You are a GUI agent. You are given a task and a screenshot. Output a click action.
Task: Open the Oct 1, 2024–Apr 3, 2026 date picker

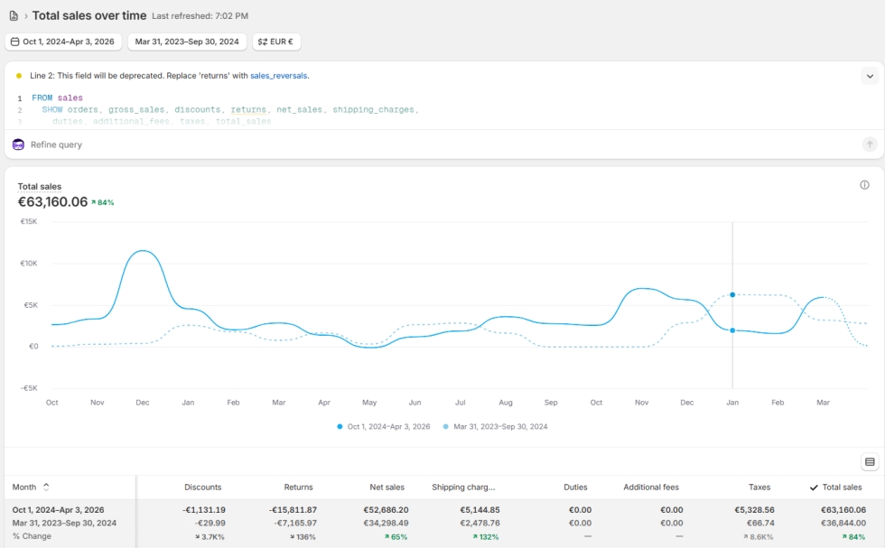63,42
